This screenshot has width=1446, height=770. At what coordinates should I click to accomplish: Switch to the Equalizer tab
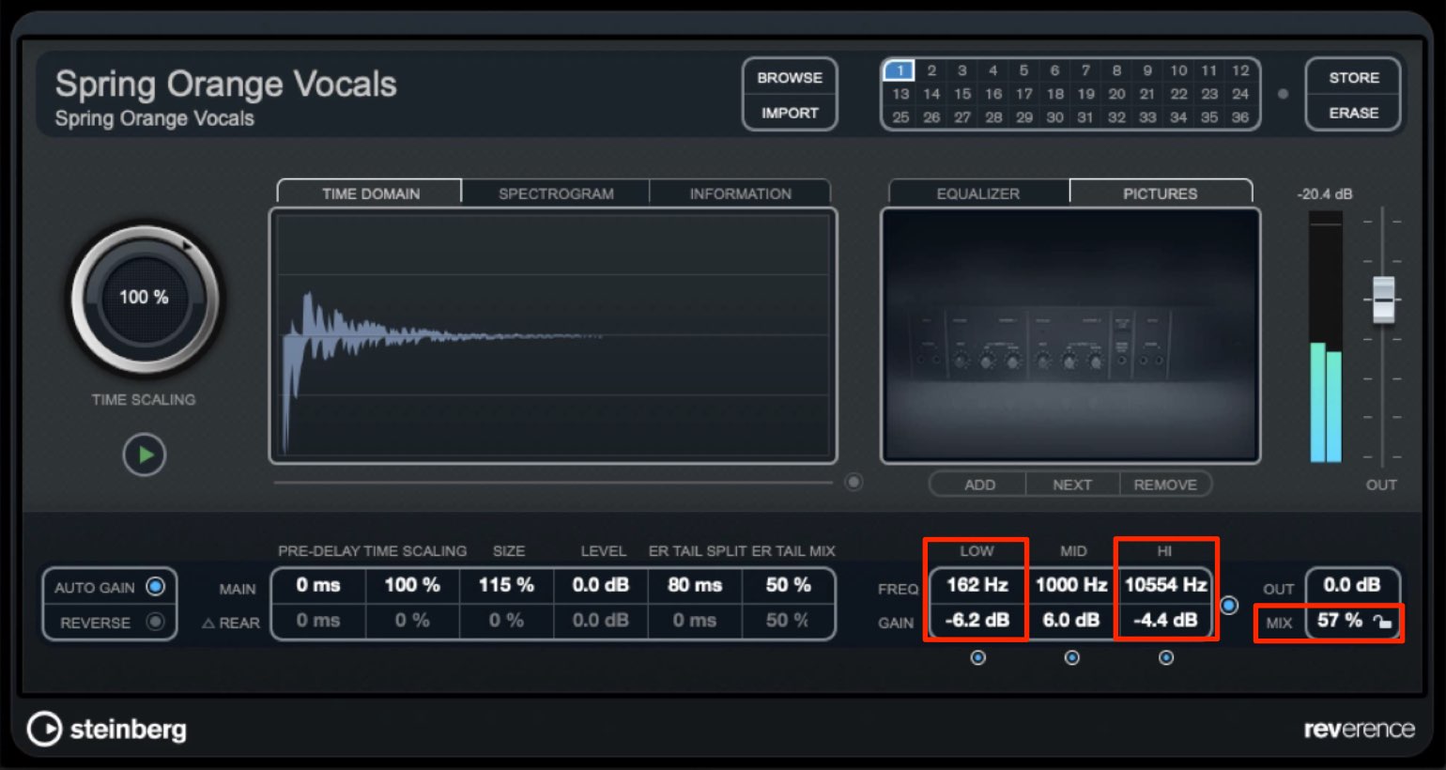pos(977,192)
